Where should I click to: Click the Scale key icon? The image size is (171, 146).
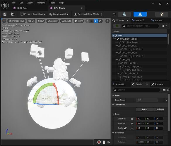coord(132,128)
